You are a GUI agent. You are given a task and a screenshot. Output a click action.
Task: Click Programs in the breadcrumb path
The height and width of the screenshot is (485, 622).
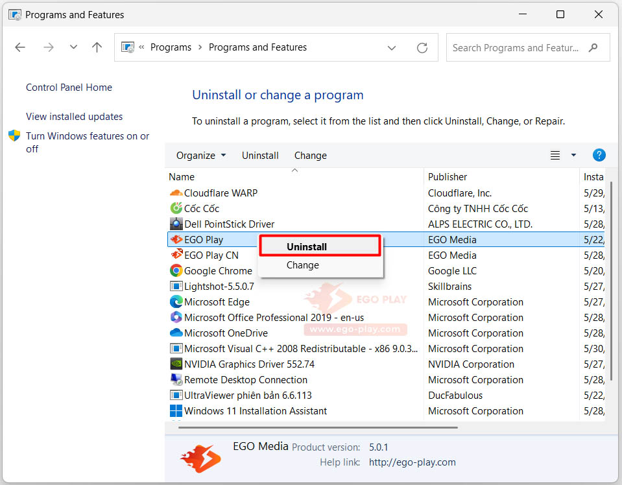click(x=171, y=47)
